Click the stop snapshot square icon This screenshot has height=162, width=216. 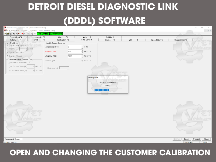tap(25, 34)
